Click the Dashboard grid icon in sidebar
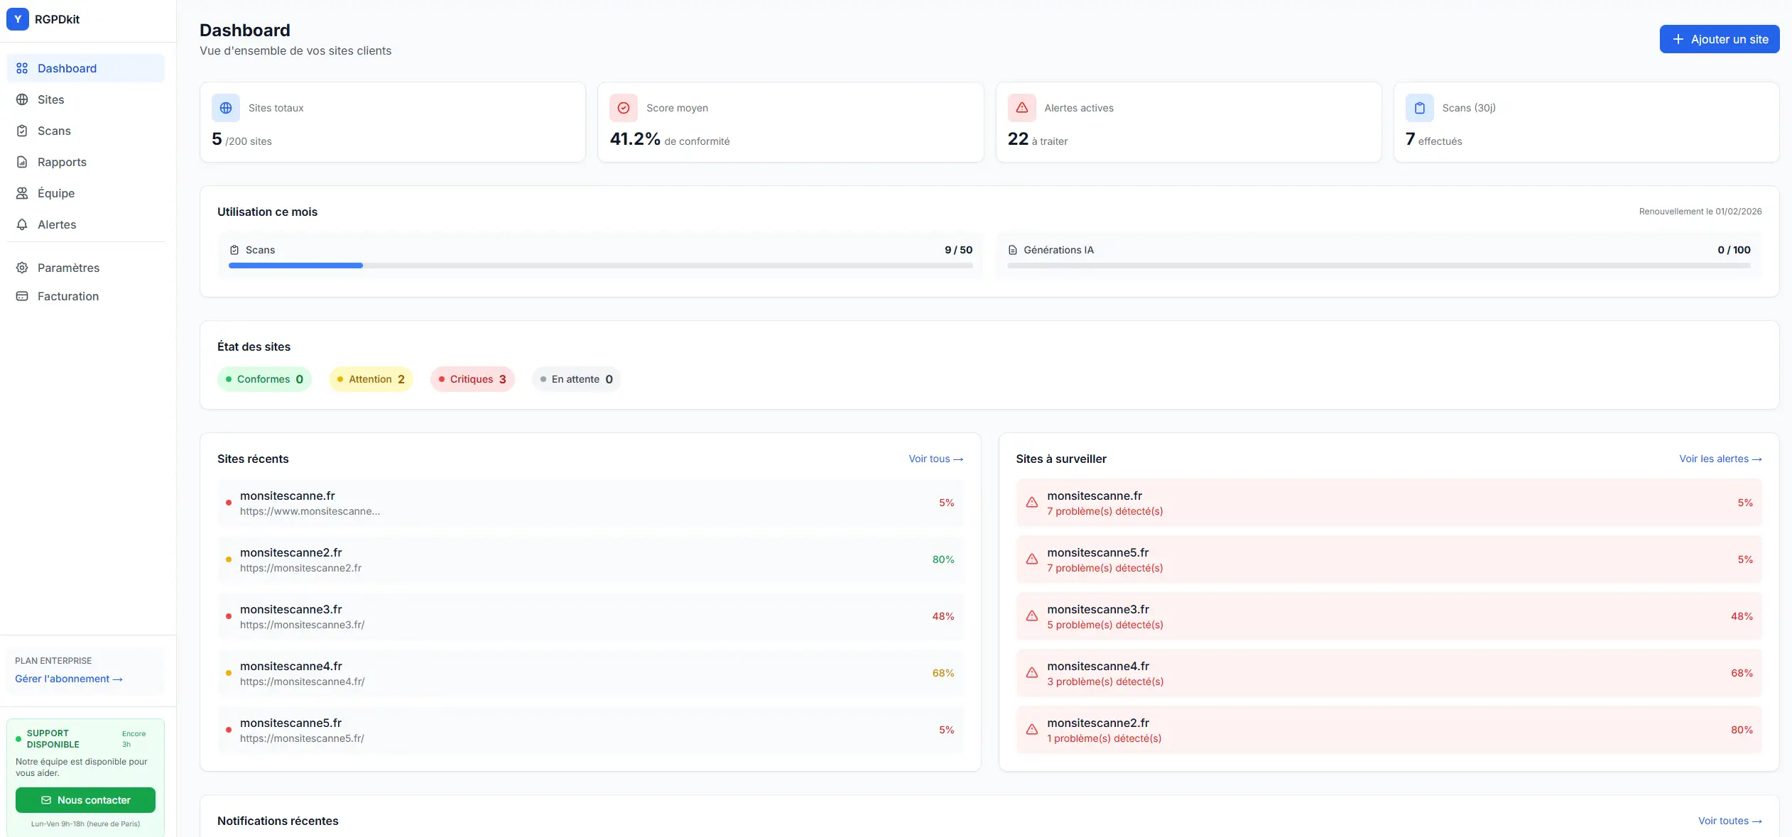The height and width of the screenshot is (837, 1792). 22,68
